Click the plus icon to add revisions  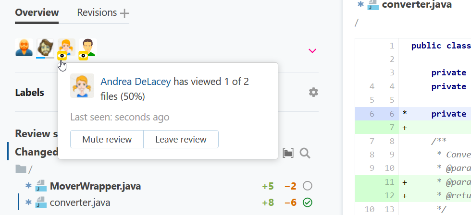124,13
